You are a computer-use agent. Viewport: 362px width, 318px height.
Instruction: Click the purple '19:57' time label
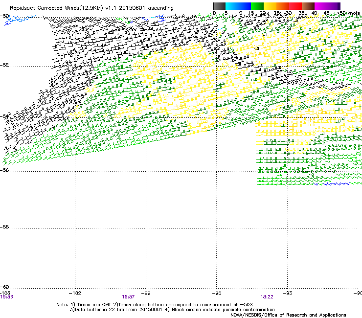(x=128, y=297)
